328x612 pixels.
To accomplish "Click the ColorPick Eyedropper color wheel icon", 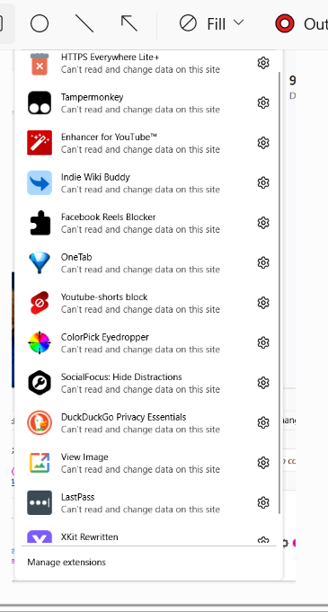I will (x=40, y=342).
